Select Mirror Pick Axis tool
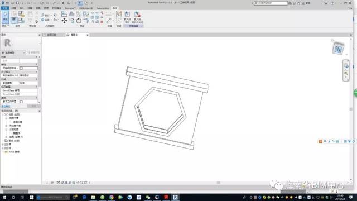This screenshot has width=357, height=201. click(79, 14)
